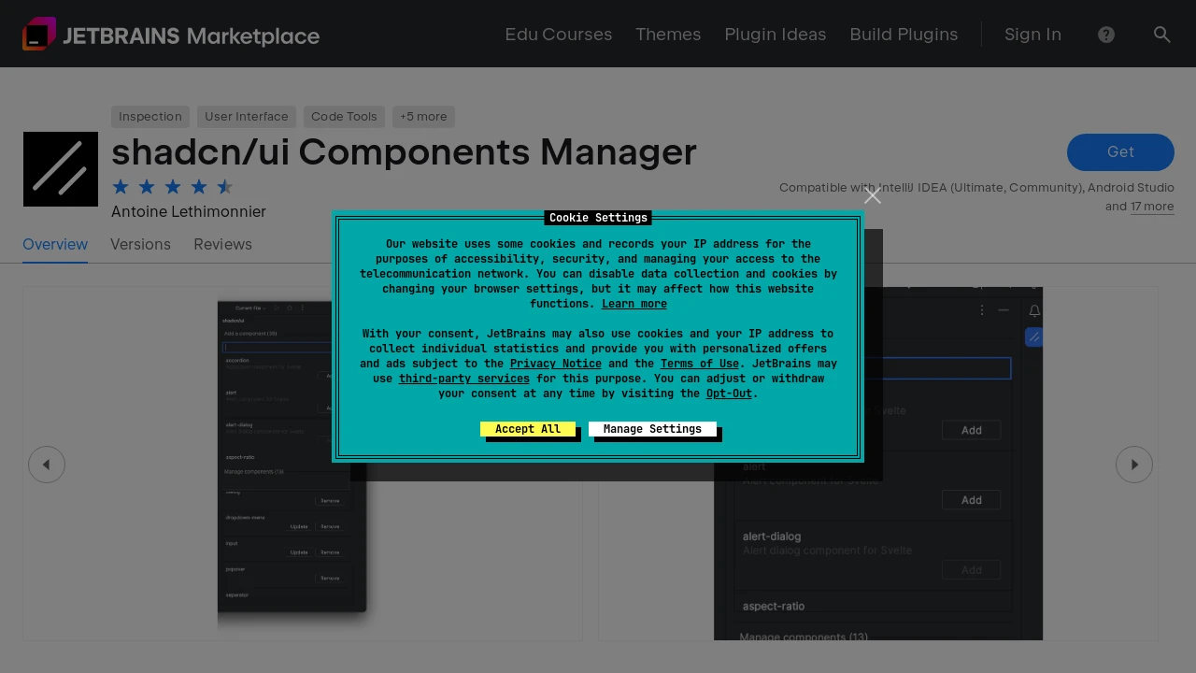Click Manage Settings in cookie dialog
The width and height of the screenshot is (1196, 673).
(x=652, y=429)
